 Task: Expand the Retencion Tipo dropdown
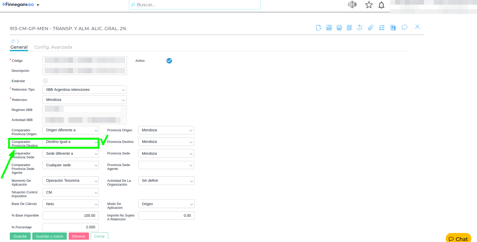[85, 90]
